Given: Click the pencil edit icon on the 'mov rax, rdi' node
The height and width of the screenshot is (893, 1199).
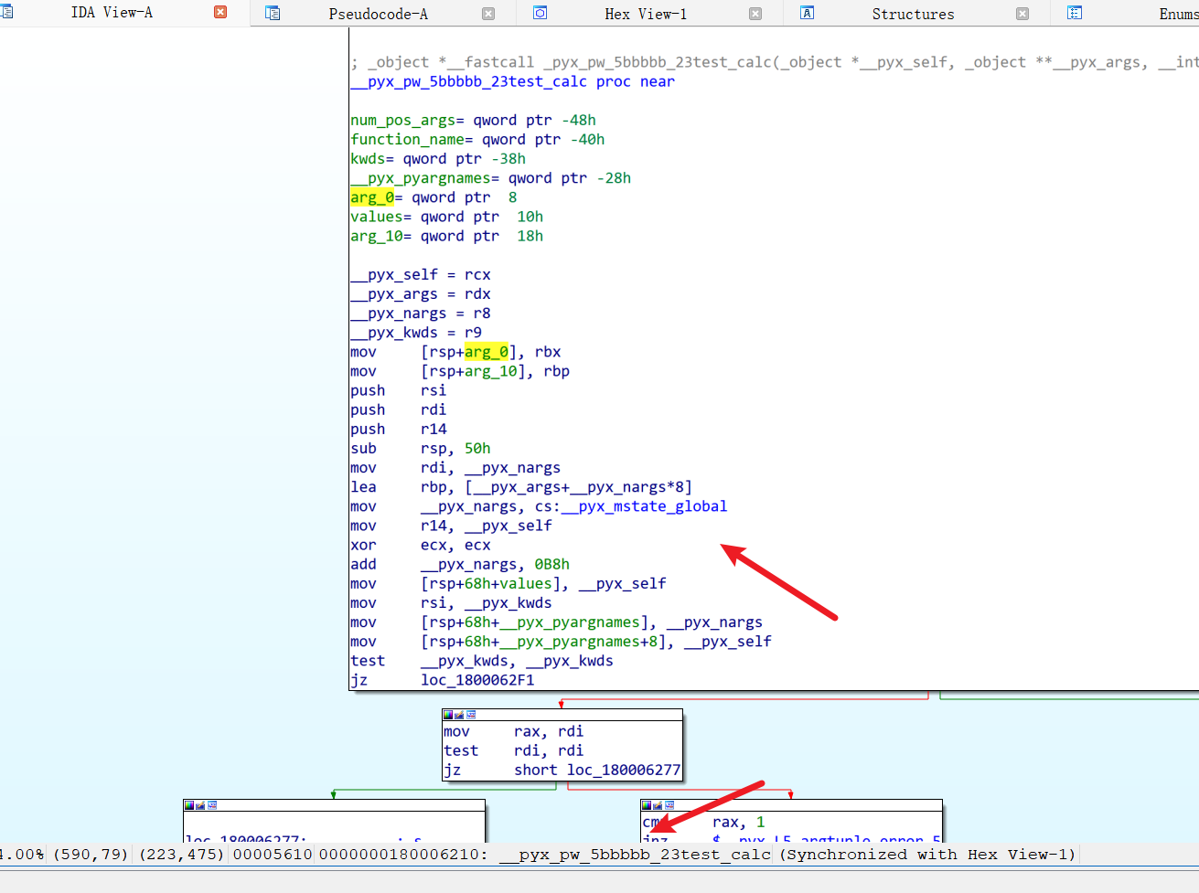Looking at the screenshot, I should coord(459,715).
